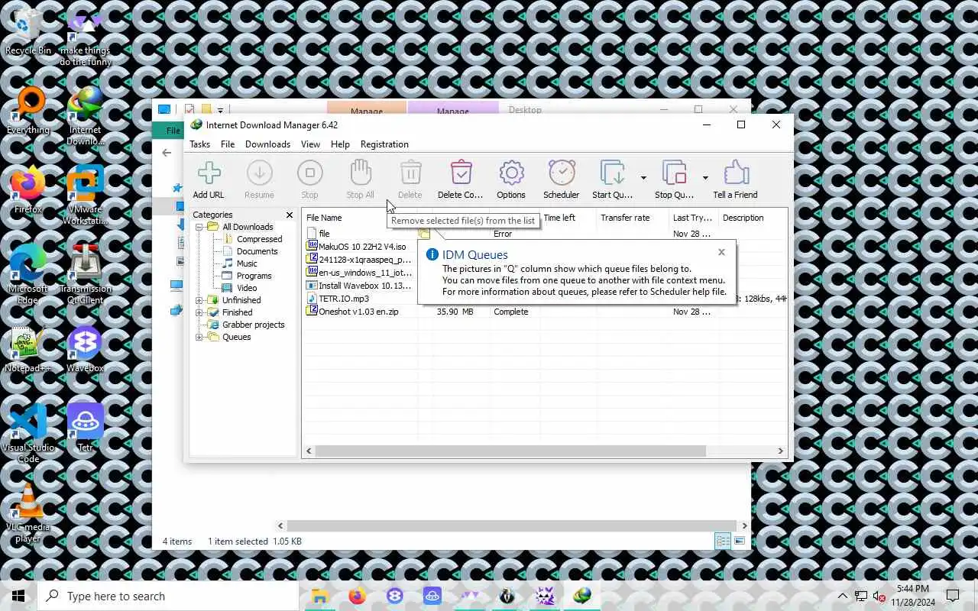Select the 'make things do the funny' shortcut

[85, 37]
